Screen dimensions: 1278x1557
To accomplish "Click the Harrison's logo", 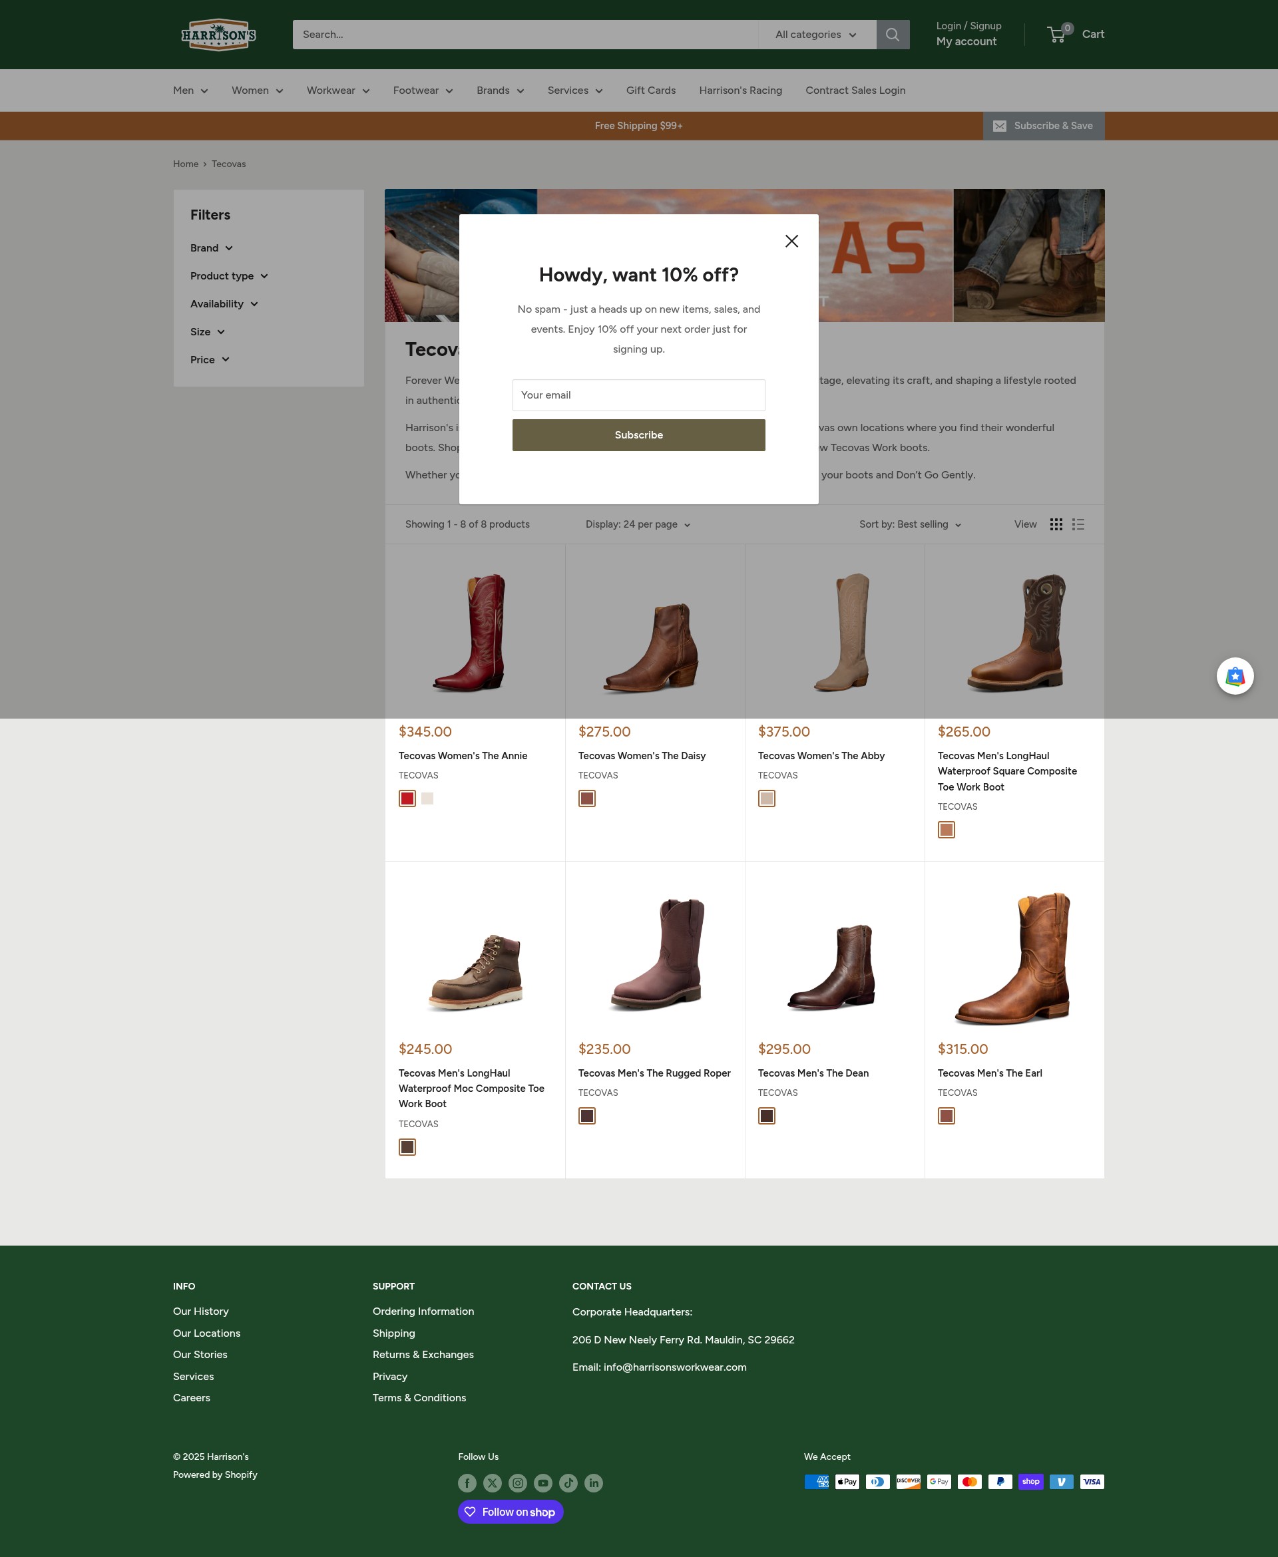I will pos(218,35).
